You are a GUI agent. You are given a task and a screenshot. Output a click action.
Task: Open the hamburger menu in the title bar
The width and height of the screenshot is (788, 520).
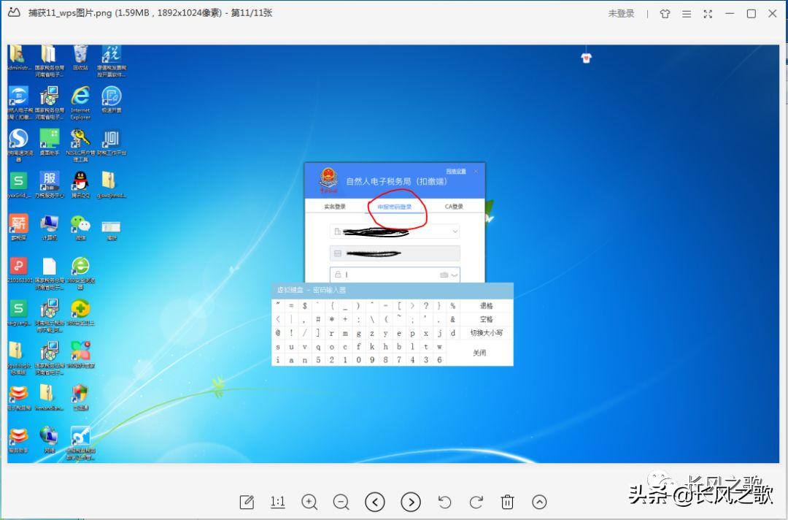point(686,14)
